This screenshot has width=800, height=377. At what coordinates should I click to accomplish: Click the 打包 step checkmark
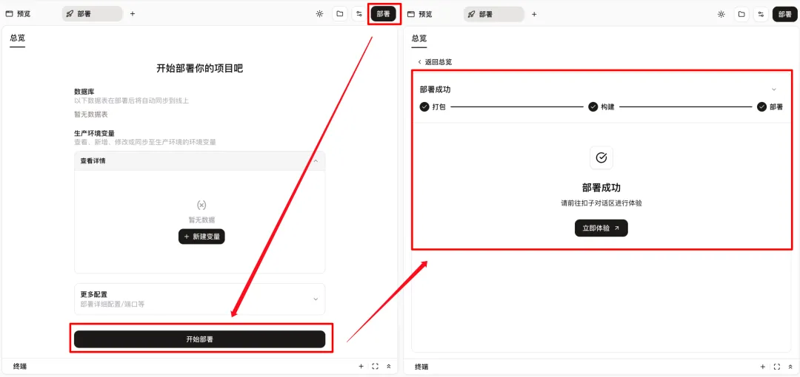424,107
